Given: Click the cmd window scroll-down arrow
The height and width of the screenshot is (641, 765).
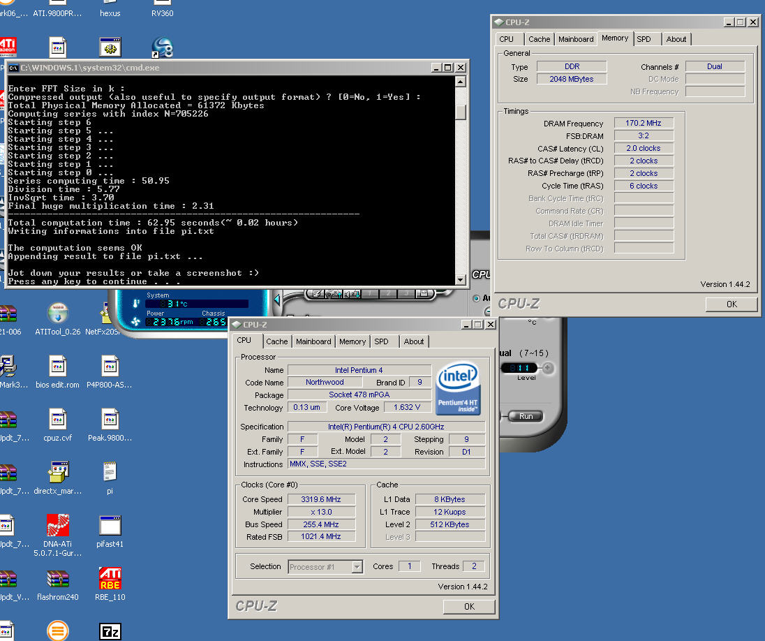Looking at the screenshot, I should (460, 280).
